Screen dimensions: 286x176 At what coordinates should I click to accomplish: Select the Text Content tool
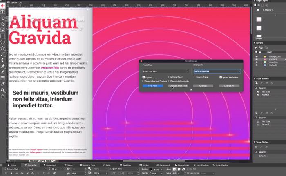click(x=3, y=12)
